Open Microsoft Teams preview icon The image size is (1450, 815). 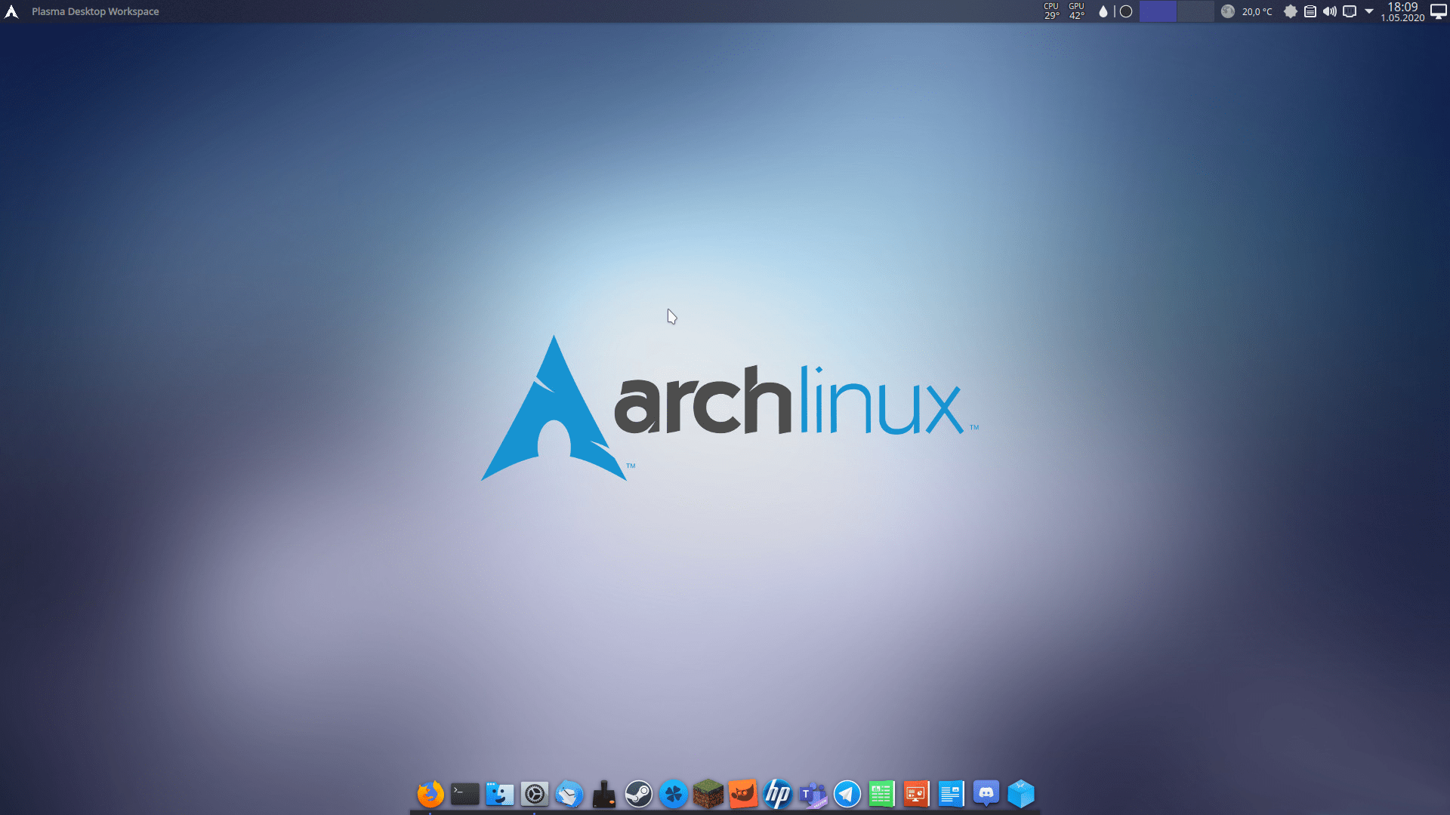click(813, 794)
